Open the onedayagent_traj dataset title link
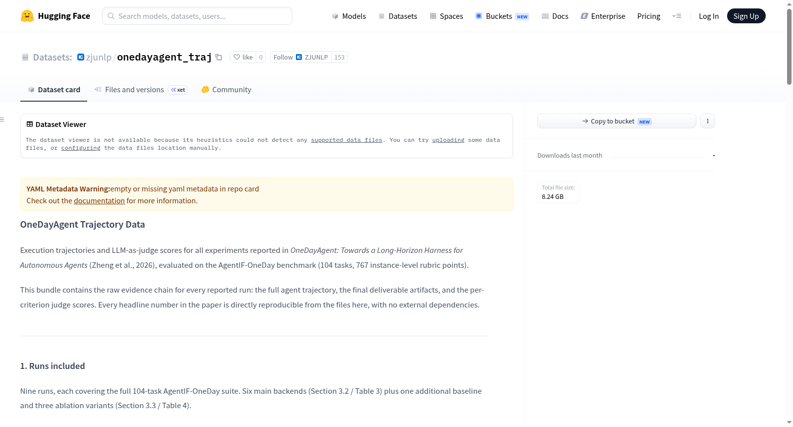The image size is (793, 427). [165, 57]
